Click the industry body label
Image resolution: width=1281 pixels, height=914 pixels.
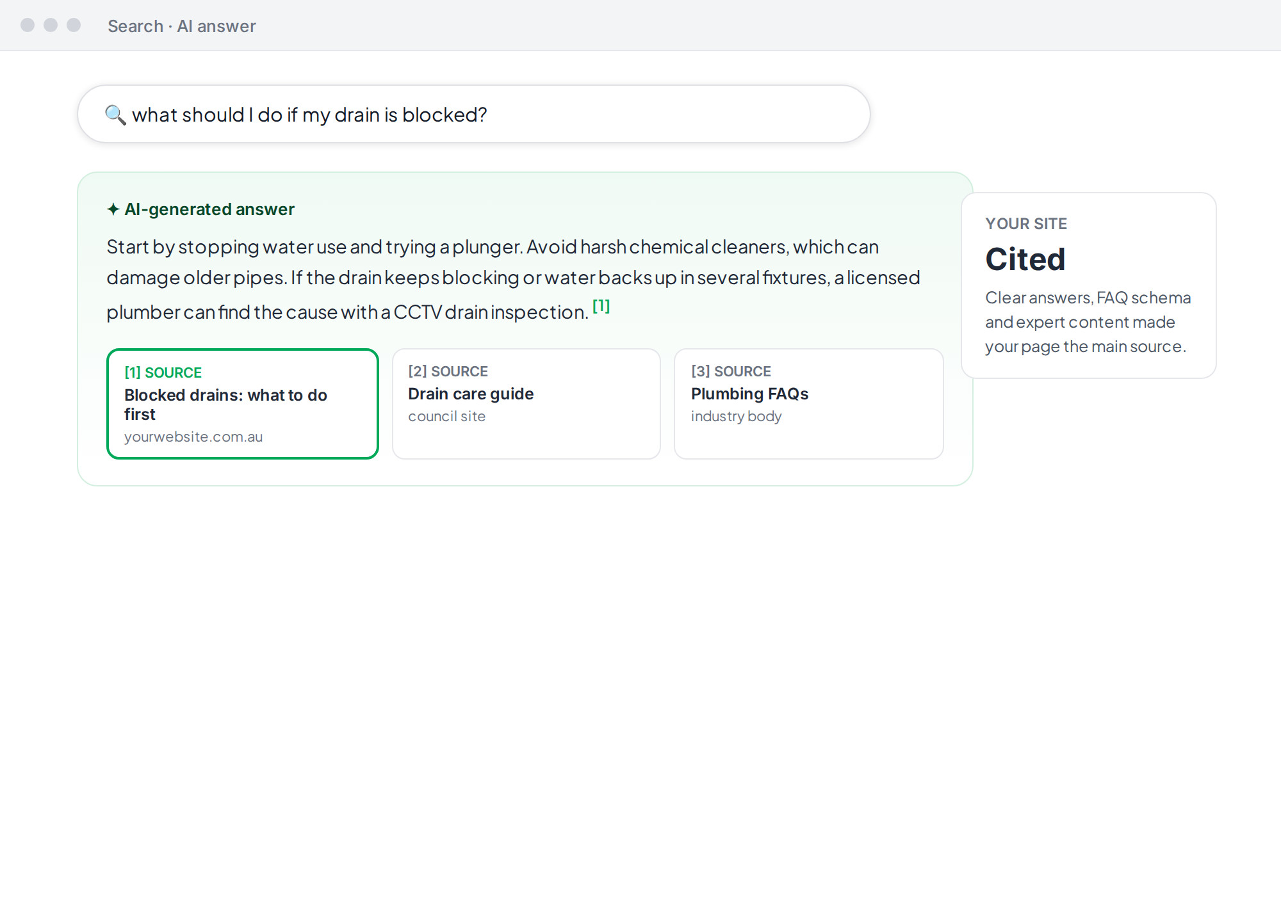click(x=736, y=416)
